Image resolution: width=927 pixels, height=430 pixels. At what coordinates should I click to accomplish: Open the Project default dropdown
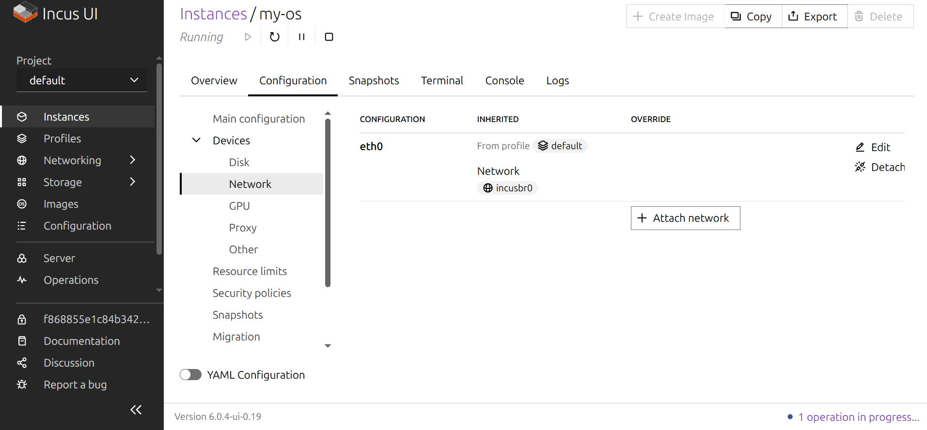[x=82, y=80]
